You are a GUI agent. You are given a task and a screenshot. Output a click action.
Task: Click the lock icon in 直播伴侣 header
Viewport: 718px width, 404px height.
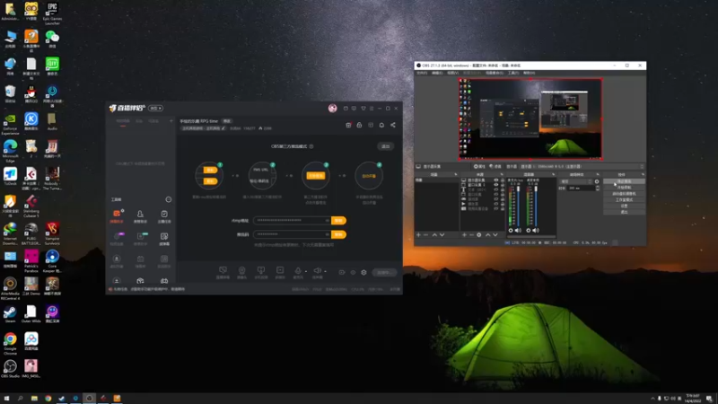[x=359, y=125]
